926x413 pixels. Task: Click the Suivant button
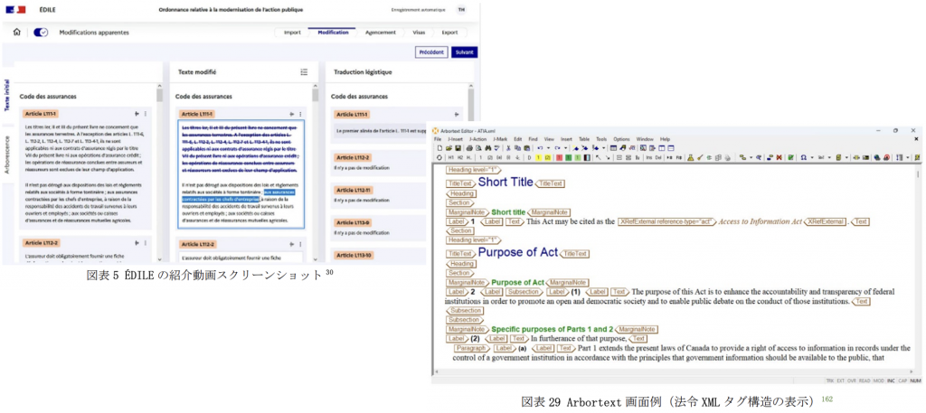click(x=464, y=52)
